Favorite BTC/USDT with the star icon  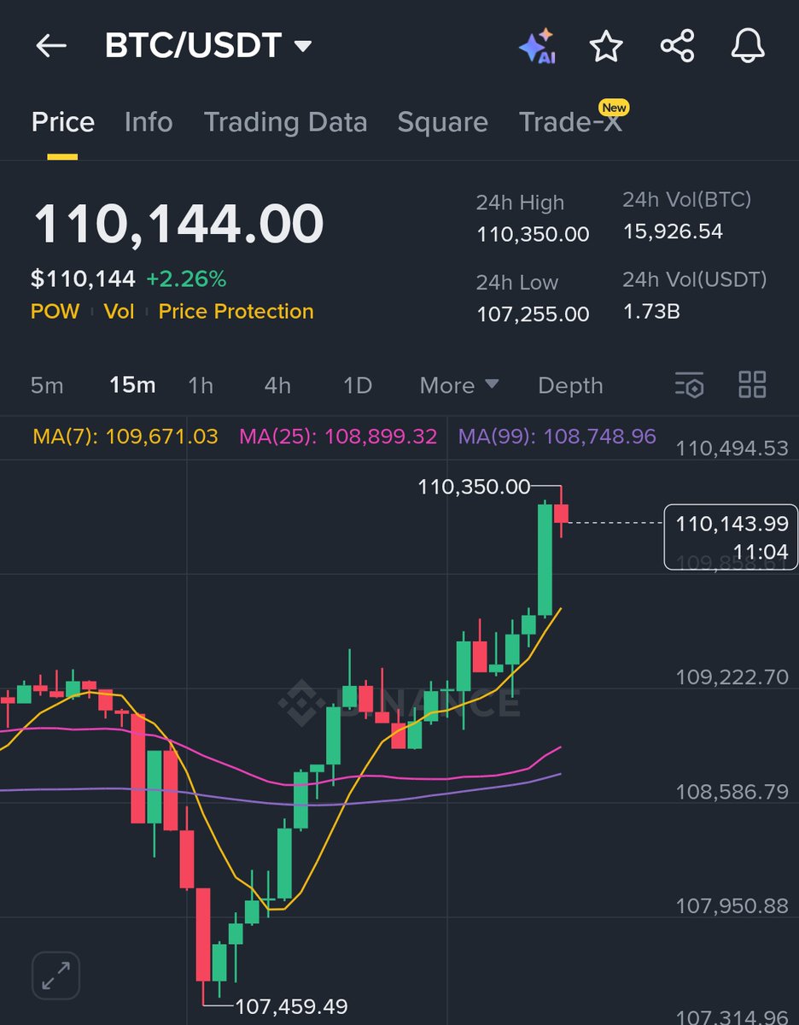(x=606, y=47)
